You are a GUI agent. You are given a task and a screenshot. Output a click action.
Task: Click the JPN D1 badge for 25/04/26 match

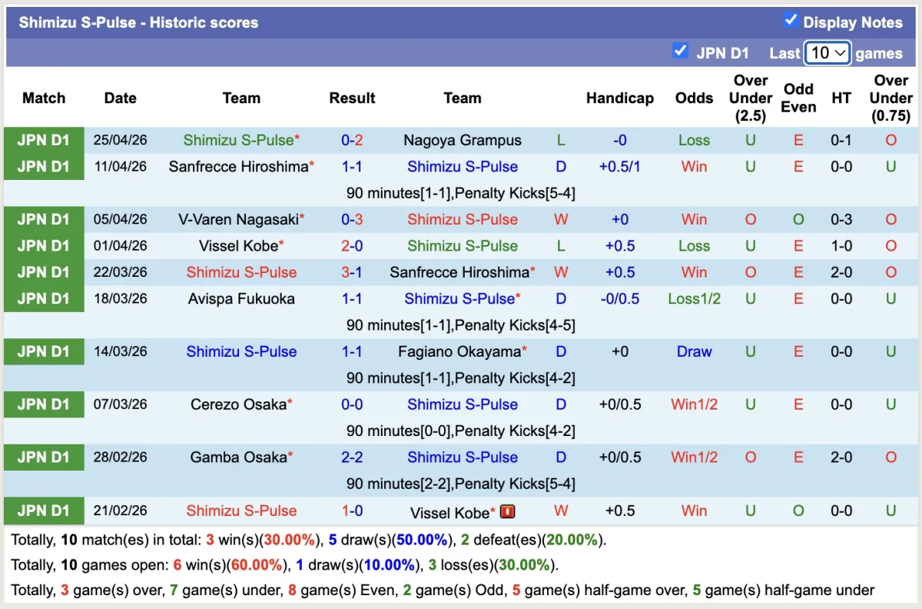click(44, 141)
